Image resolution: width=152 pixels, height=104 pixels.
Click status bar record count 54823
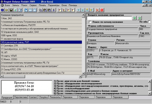pyautogui.click(x=5, y=102)
